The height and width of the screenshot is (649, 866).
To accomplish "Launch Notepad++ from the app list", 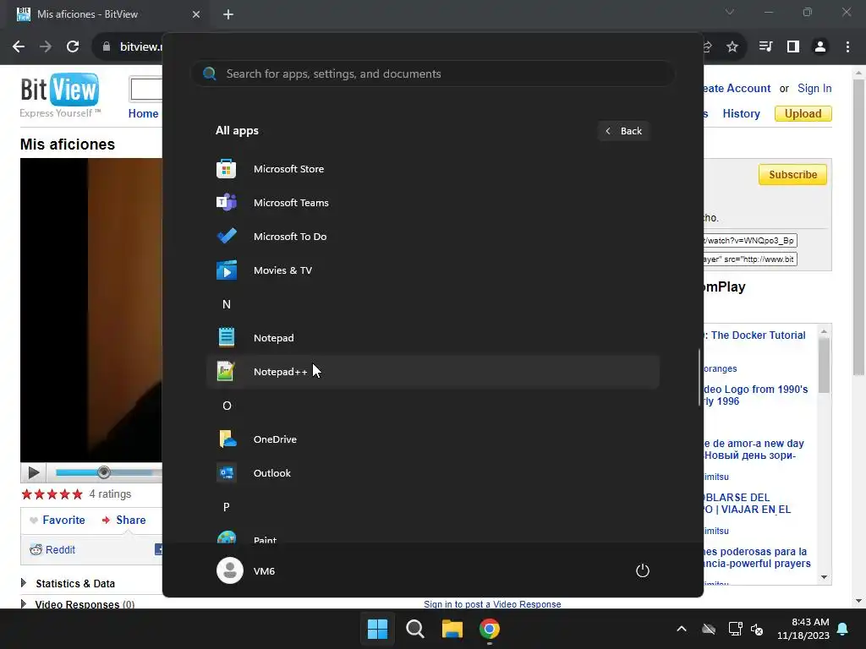I will pyautogui.click(x=432, y=372).
